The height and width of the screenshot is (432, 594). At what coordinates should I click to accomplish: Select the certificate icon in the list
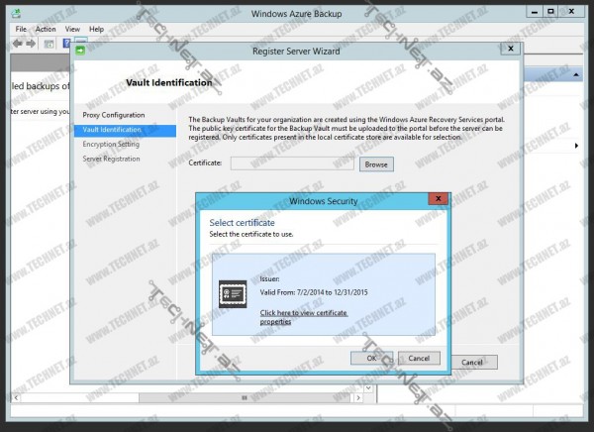[234, 294]
